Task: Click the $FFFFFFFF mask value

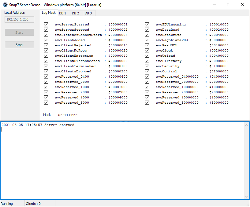Action: pos(68,115)
